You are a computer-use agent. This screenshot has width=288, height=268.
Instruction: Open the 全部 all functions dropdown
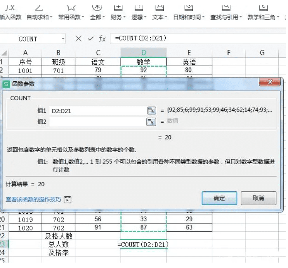click(x=97, y=13)
